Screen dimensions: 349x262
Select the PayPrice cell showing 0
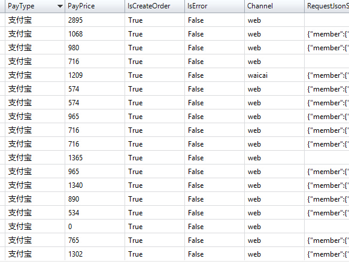tap(95, 227)
